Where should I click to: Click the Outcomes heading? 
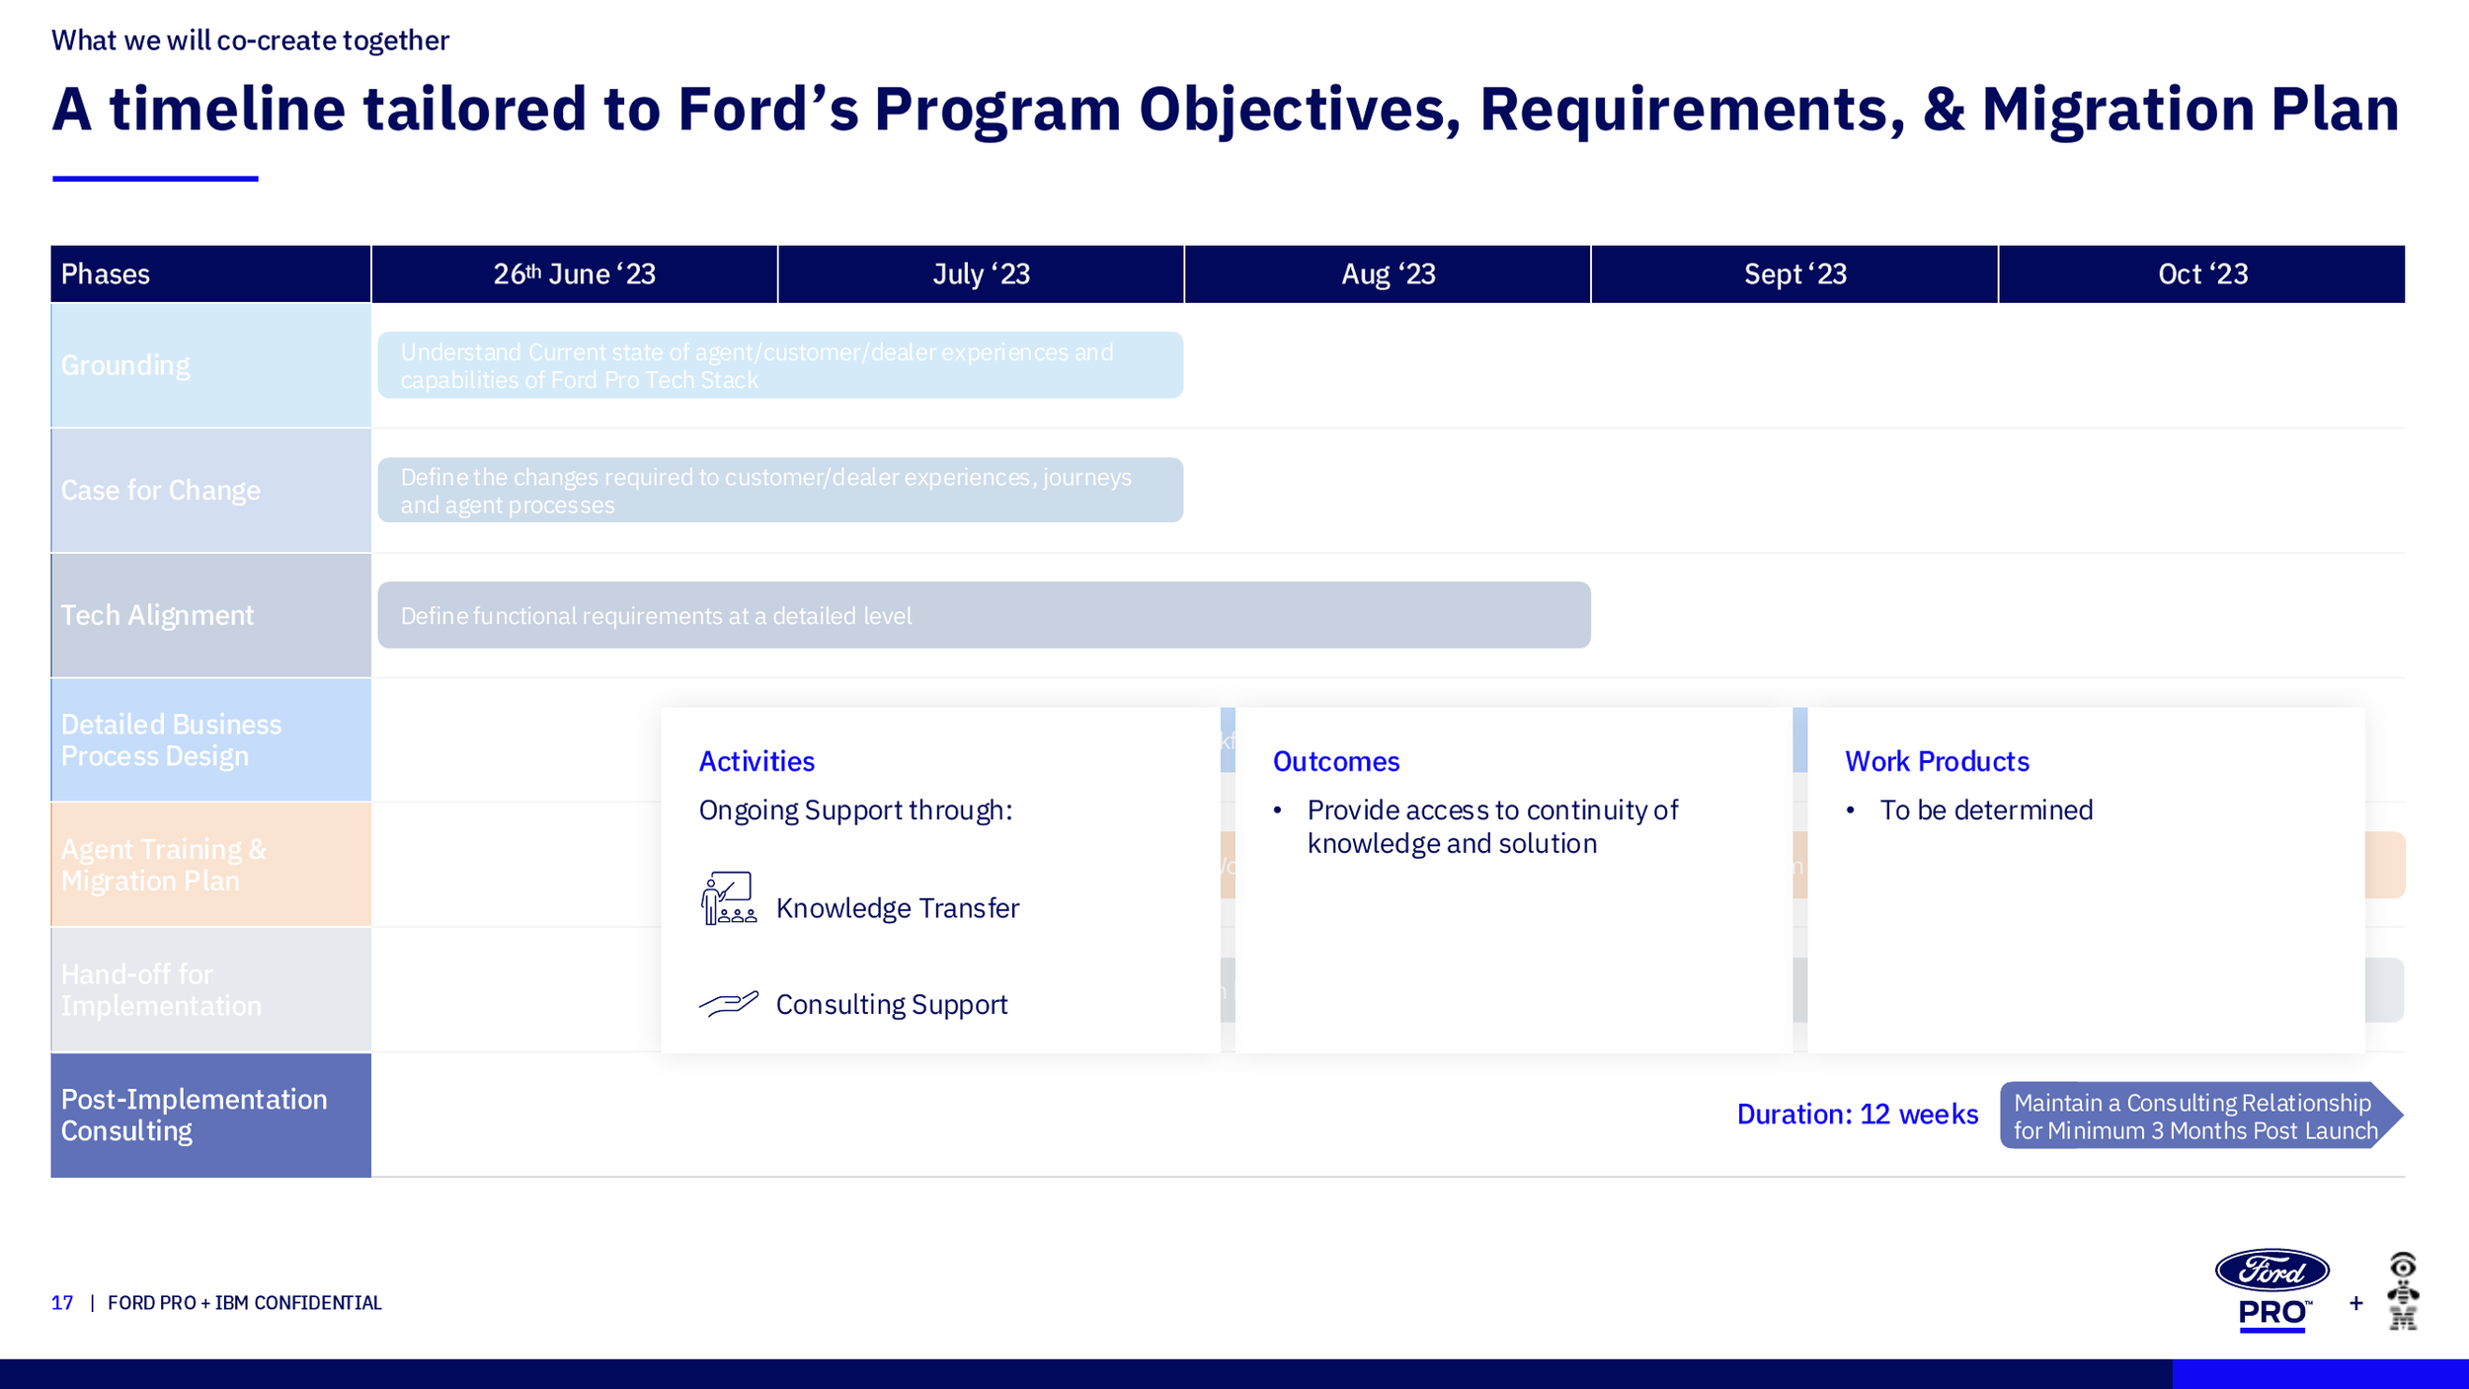pos(1335,761)
